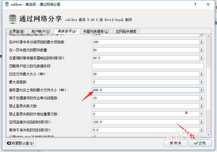Viewport: 217px width, 152px height.
Task: Open the 用户帐户(U) tab
Action: point(41,31)
